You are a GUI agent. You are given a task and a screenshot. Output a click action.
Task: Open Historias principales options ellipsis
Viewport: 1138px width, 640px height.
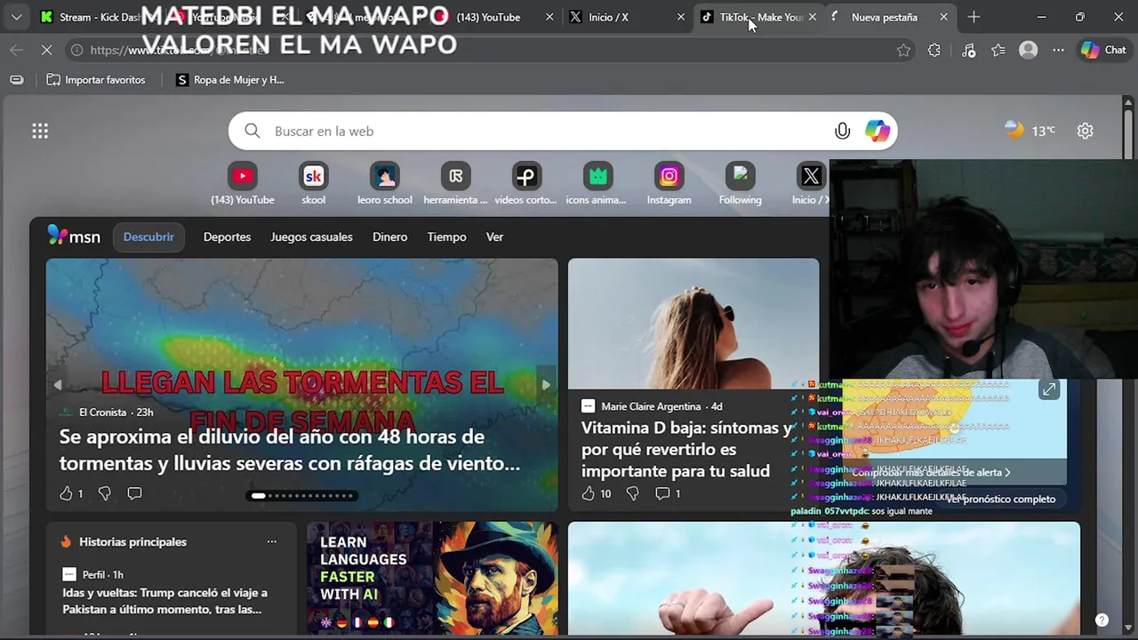coord(272,541)
